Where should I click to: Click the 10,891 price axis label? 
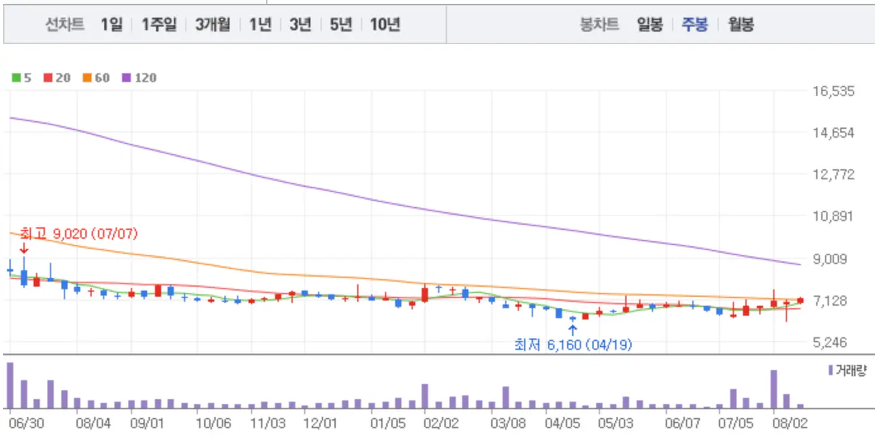coord(833,217)
